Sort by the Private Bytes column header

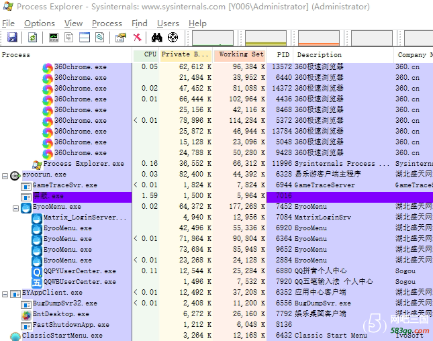(x=185, y=54)
